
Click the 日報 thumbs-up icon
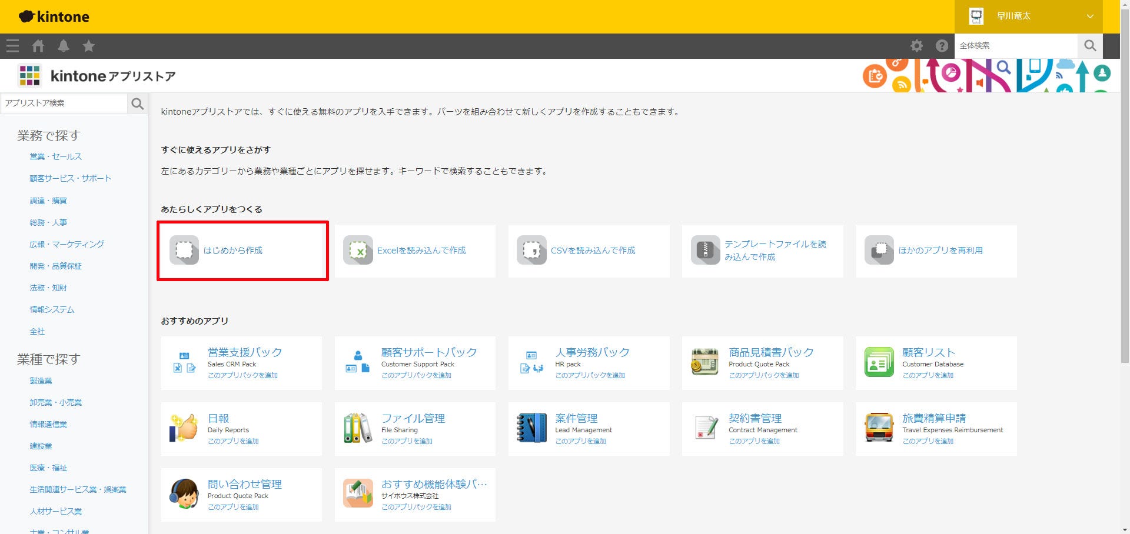coord(184,428)
